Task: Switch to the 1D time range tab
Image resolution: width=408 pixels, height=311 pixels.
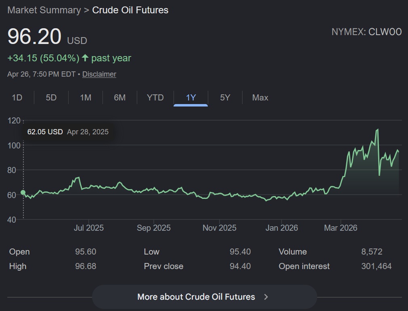Action: pos(17,98)
